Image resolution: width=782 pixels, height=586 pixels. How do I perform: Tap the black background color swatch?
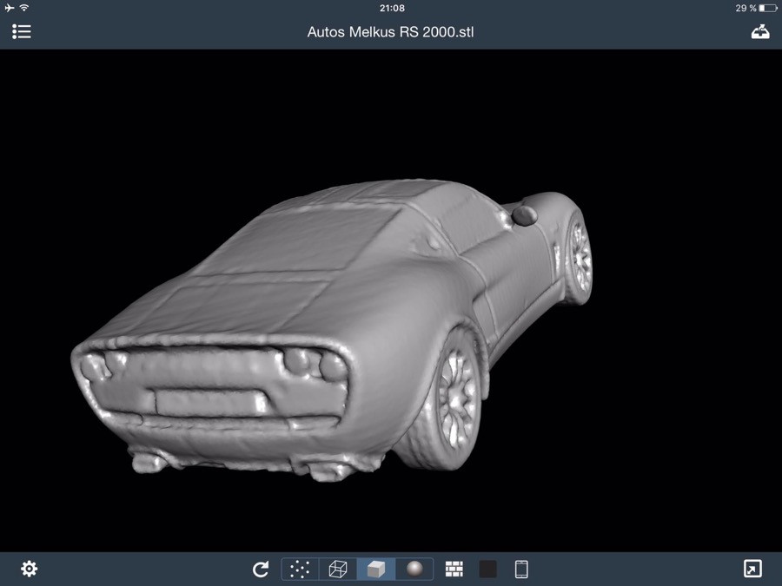pos(488,569)
